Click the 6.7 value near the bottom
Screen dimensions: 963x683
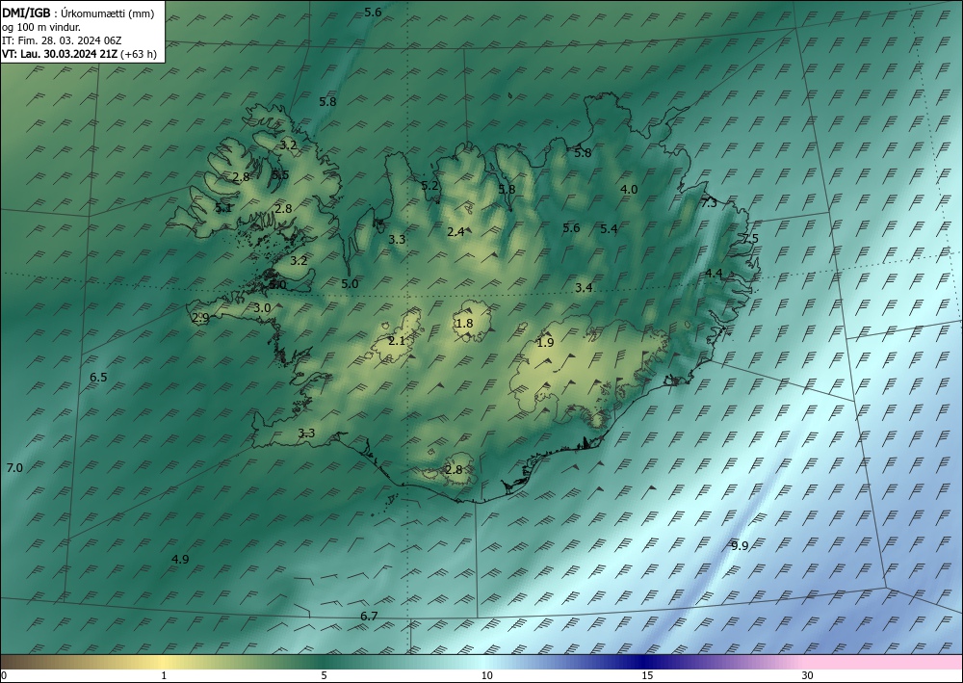(x=369, y=617)
